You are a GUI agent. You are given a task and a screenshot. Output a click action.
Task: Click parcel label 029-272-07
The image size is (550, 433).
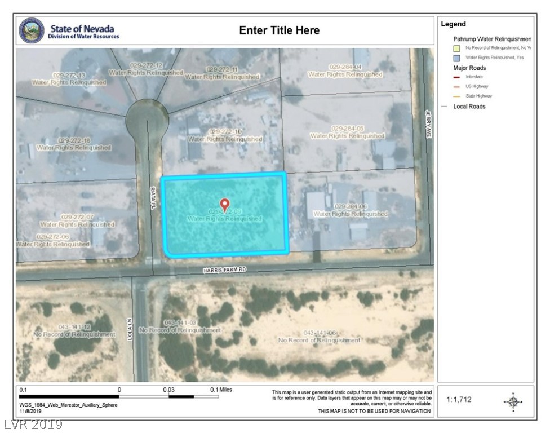pyautogui.click(x=77, y=217)
